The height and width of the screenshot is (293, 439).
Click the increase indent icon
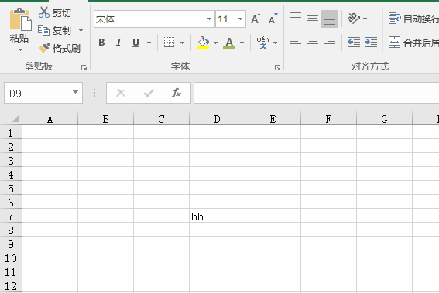[x=371, y=43]
